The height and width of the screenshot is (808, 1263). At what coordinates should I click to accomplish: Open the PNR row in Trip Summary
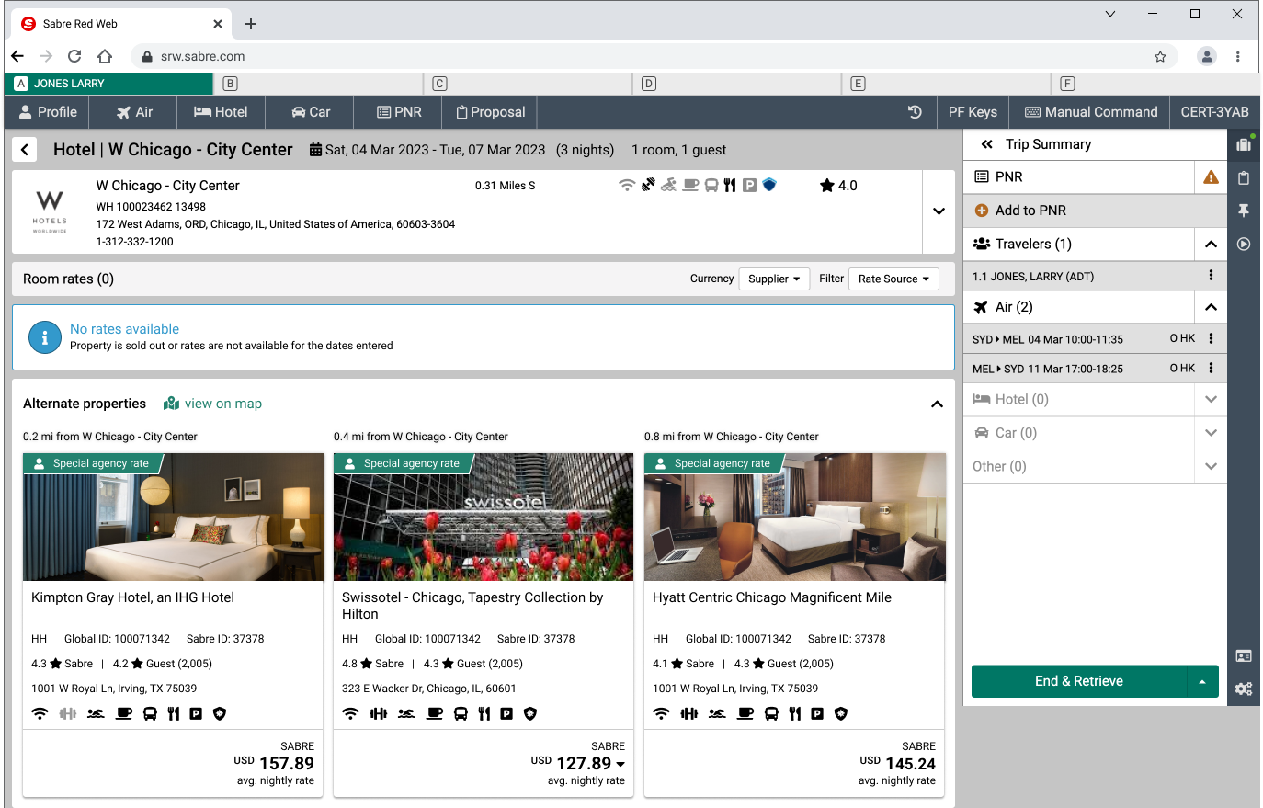tap(1079, 176)
